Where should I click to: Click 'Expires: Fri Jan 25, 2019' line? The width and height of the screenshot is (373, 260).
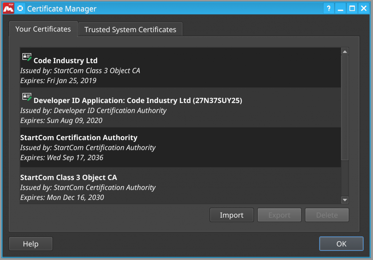click(x=58, y=80)
